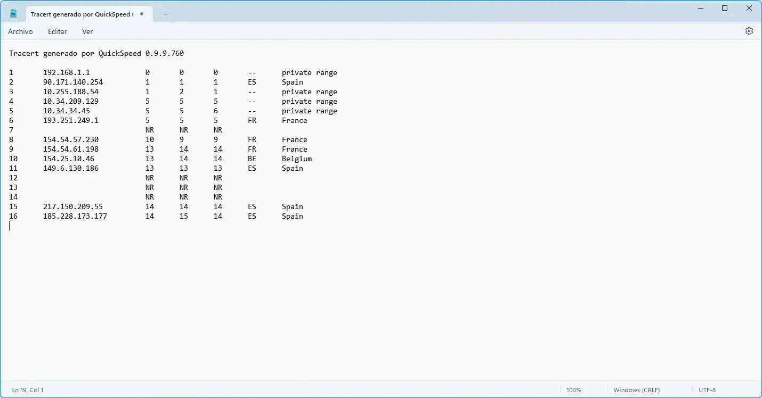This screenshot has height=398, width=762.
Task: Click IP address 154.25.10.46
Action: click(69, 159)
